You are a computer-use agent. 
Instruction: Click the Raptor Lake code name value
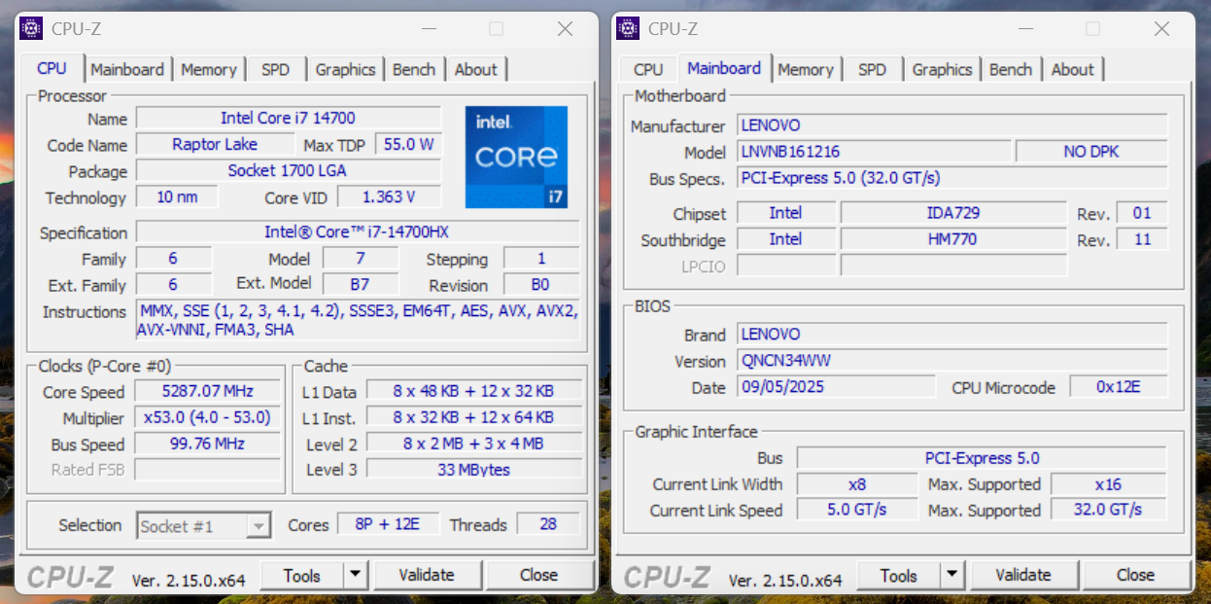coord(215,144)
